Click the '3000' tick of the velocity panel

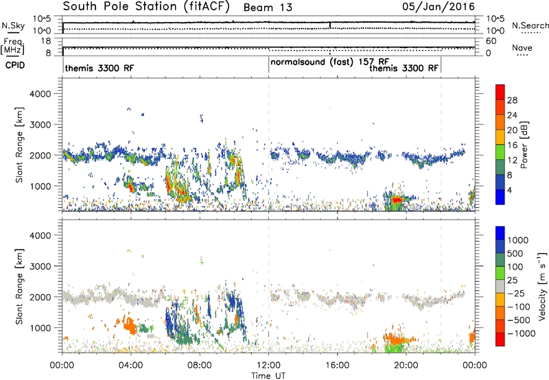pos(40,266)
